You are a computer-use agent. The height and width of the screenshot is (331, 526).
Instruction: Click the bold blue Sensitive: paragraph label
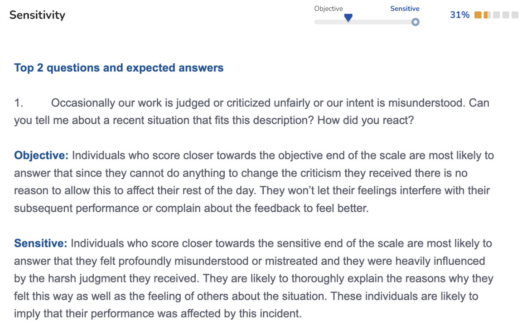click(40, 243)
